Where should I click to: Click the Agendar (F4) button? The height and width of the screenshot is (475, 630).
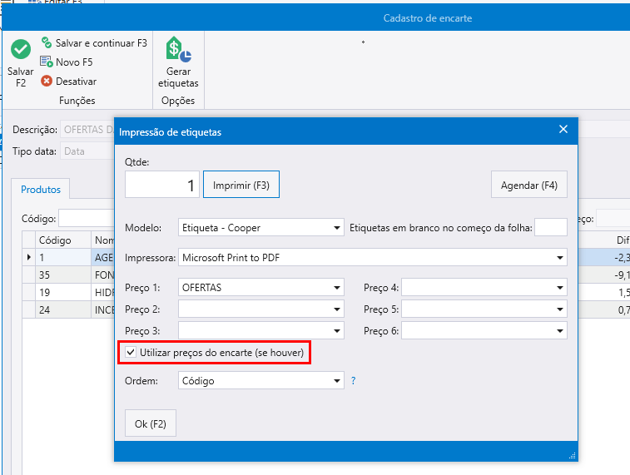[x=528, y=185]
